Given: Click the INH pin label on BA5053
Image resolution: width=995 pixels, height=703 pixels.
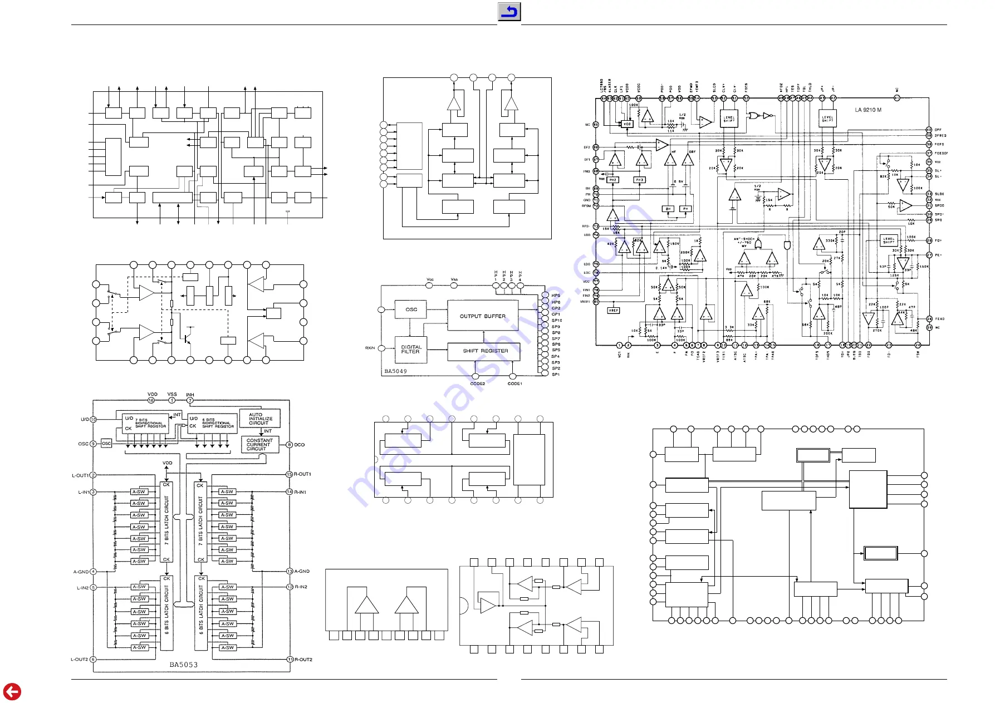Looking at the screenshot, I should tap(190, 395).
